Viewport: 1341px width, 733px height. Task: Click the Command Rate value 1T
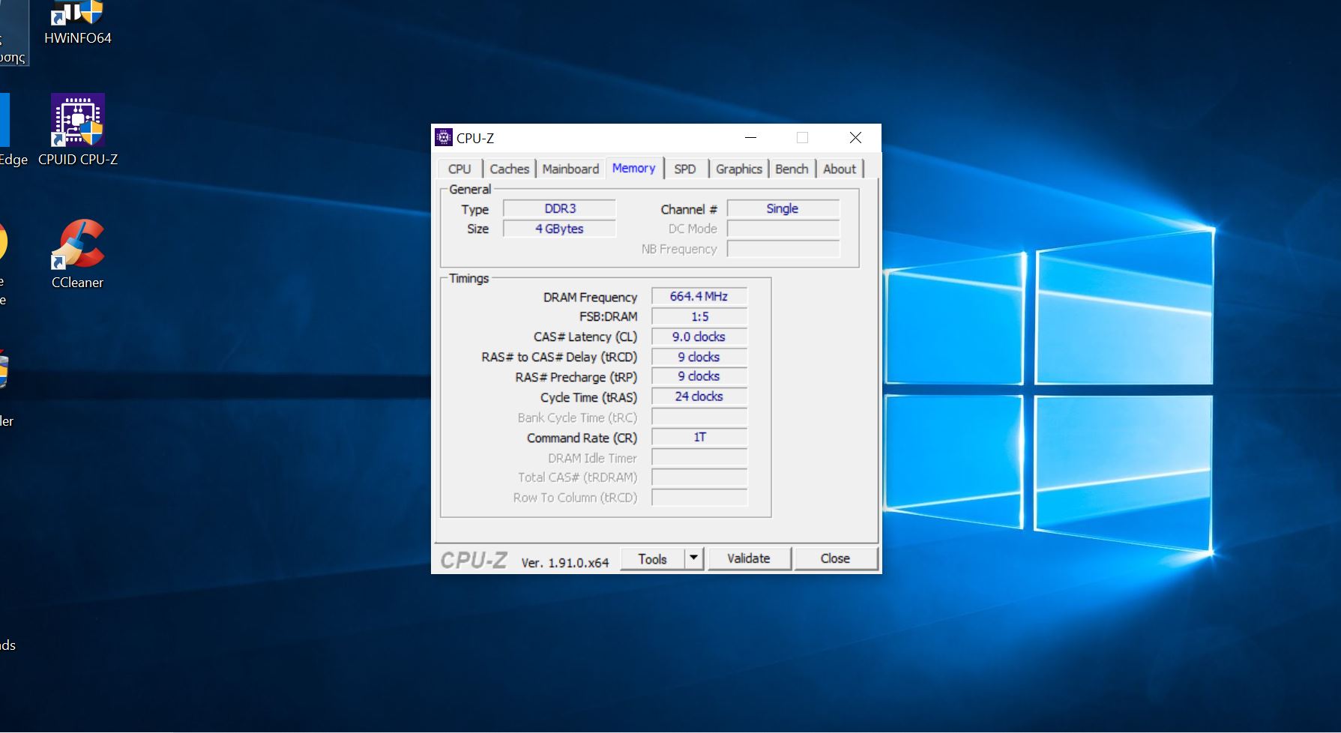[x=699, y=437]
